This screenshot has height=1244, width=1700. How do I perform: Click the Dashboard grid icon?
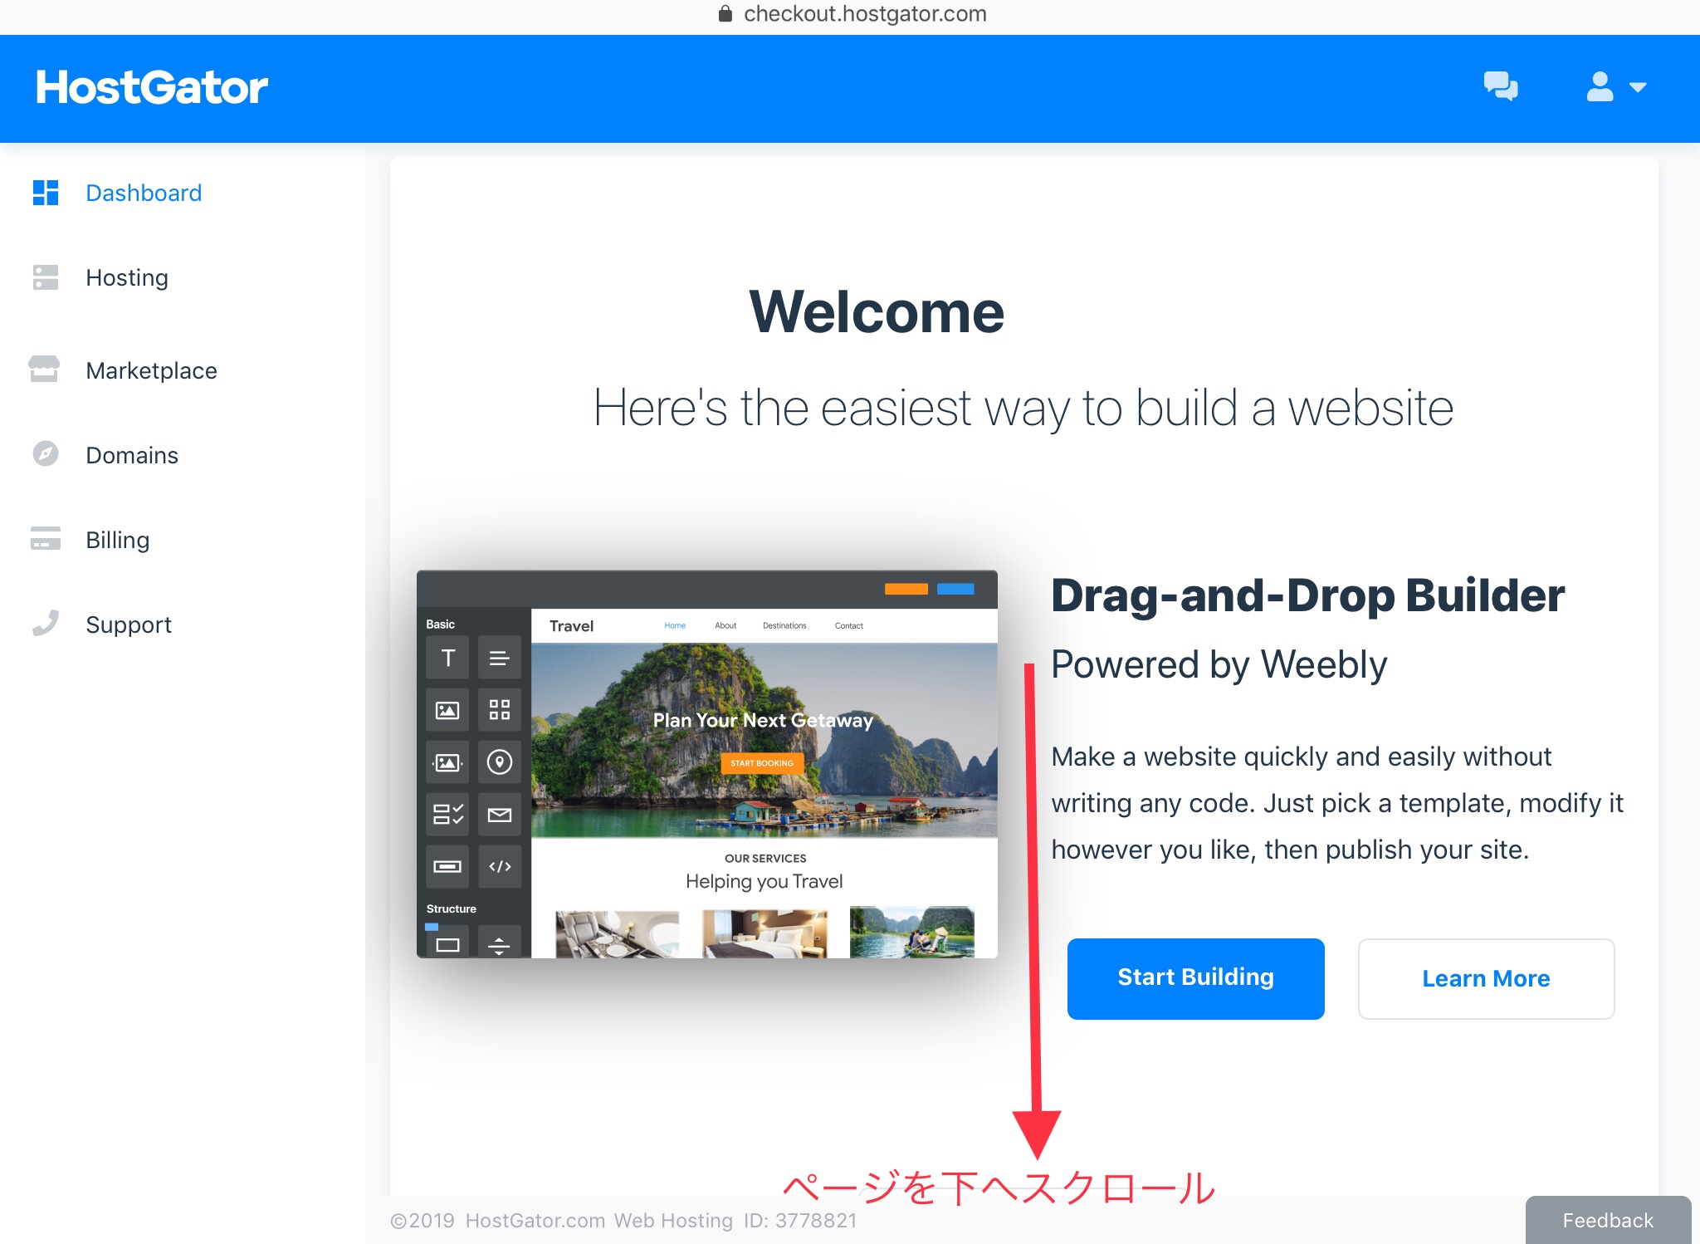46,193
